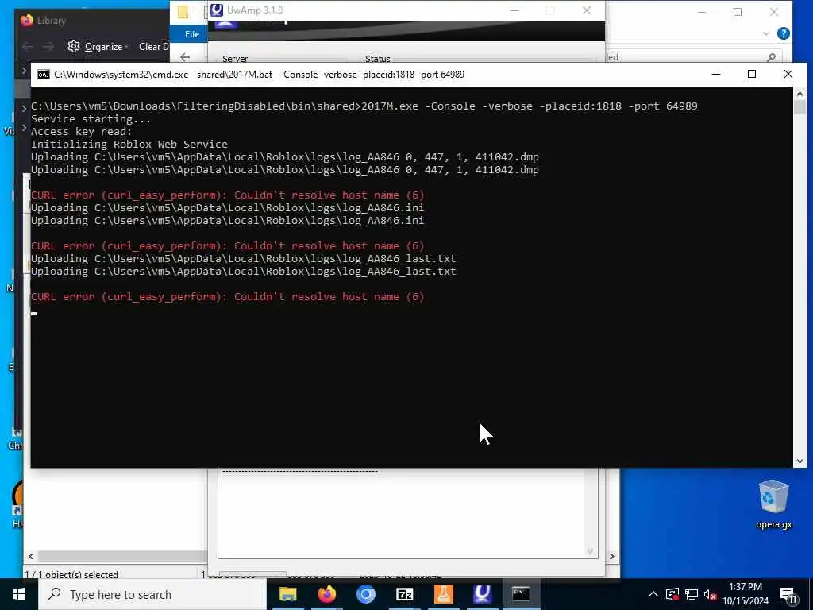Open the taskbar clock and date
Screen dimensions: 813x610
pos(746,594)
